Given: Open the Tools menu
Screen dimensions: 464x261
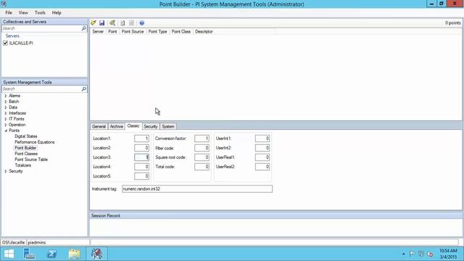Looking at the screenshot, I should click(x=40, y=13).
